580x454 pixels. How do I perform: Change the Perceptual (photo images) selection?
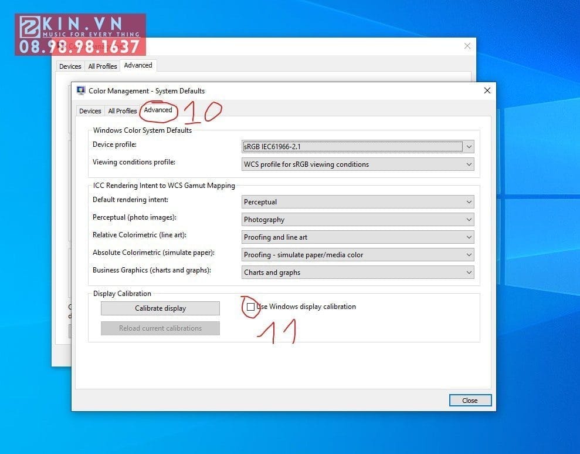[x=468, y=219]
